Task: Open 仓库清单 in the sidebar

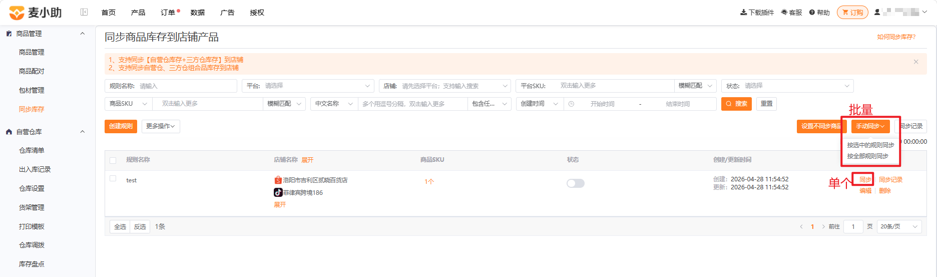Action: pyautogui.click(x=32, y=150)
